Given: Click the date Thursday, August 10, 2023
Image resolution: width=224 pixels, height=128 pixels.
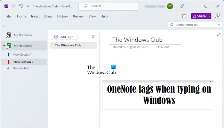Looking at the screenshot, I should [x=130, y=47].
